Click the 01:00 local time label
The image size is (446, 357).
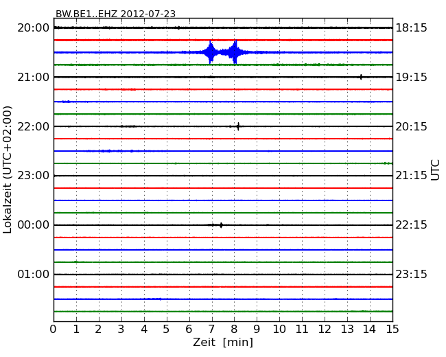click(34, 274)
